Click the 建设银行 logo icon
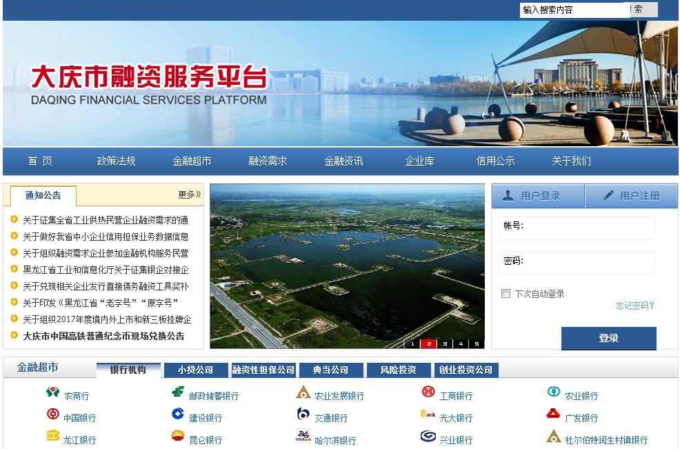 coord(178,414)
